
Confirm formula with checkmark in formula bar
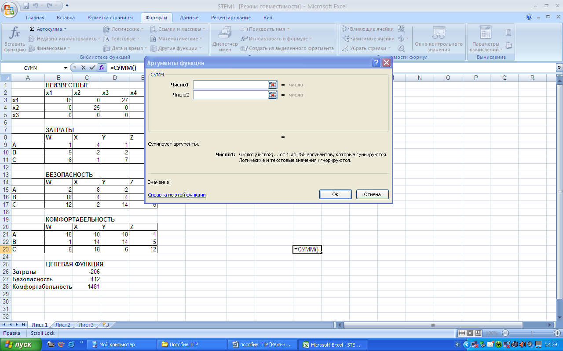coord(92,68)
